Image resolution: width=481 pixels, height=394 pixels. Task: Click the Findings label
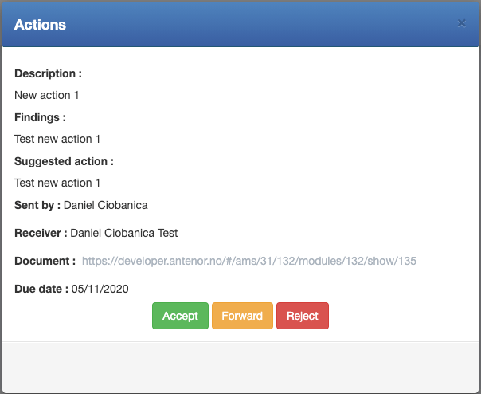(40, 117)
